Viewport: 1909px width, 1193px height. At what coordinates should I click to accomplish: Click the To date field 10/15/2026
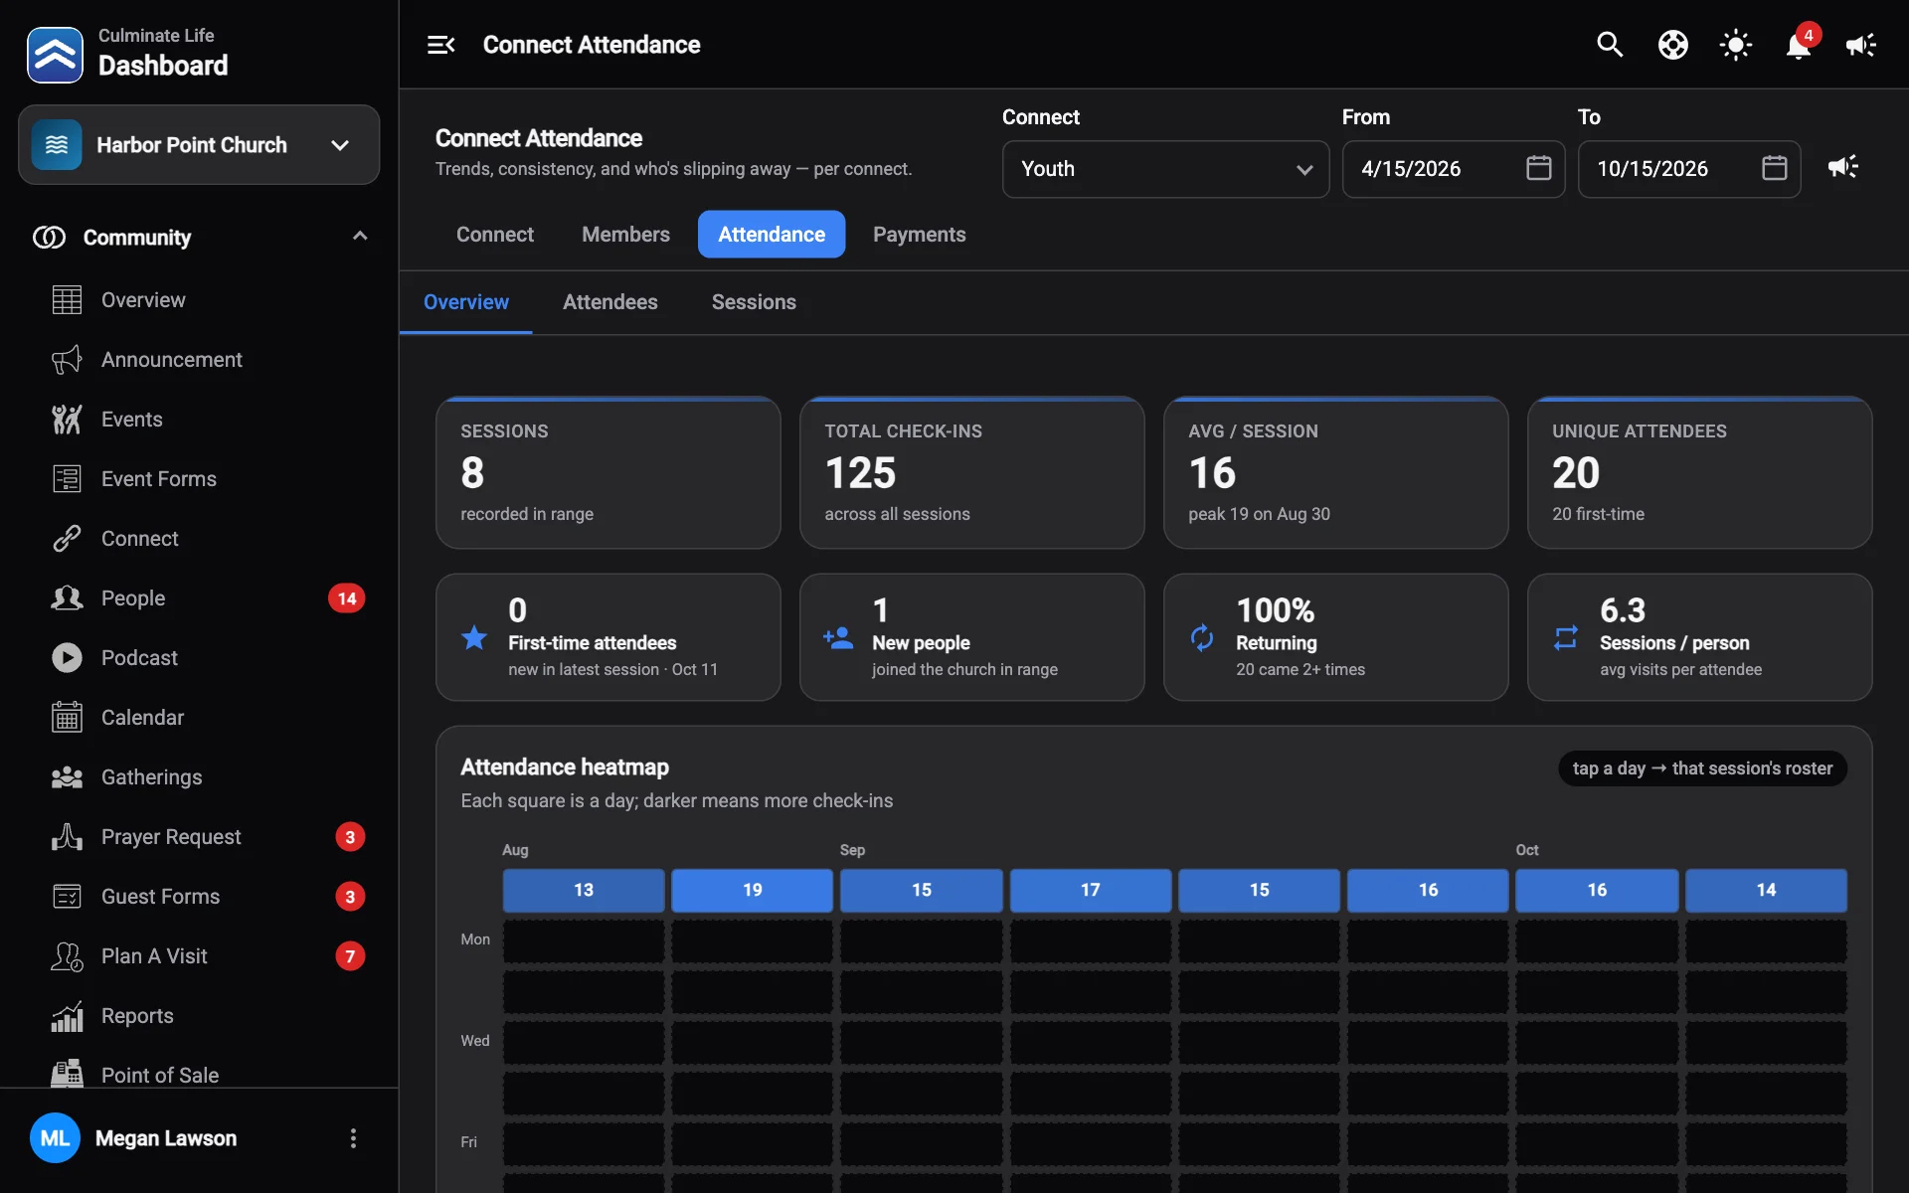tap(1689, 169)
